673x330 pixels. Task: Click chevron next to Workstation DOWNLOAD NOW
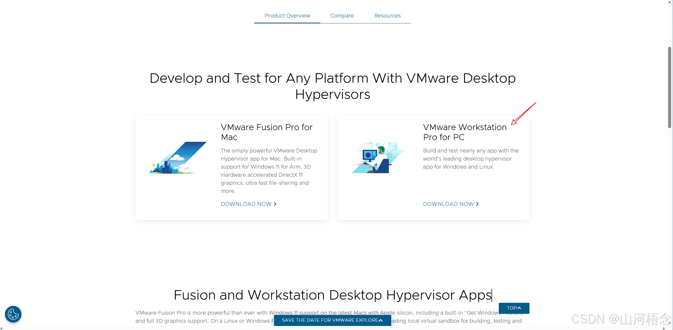477,204
